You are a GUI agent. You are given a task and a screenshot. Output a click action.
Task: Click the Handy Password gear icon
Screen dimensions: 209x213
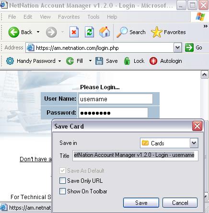pos(10,61)
